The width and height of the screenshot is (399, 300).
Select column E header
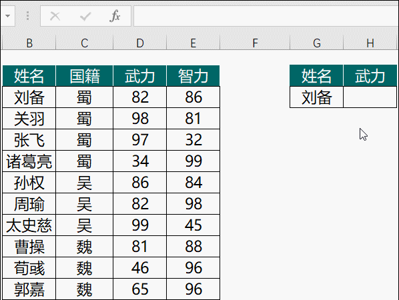(193, 43)
